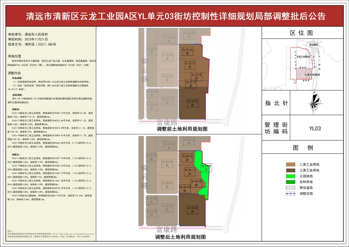Click the 调整后土地利用规划图 caption

pos(180,237)
